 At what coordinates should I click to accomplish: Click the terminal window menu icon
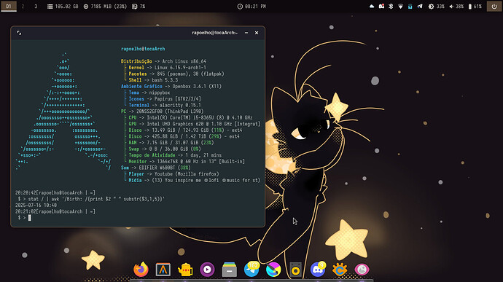coord(19,33)
